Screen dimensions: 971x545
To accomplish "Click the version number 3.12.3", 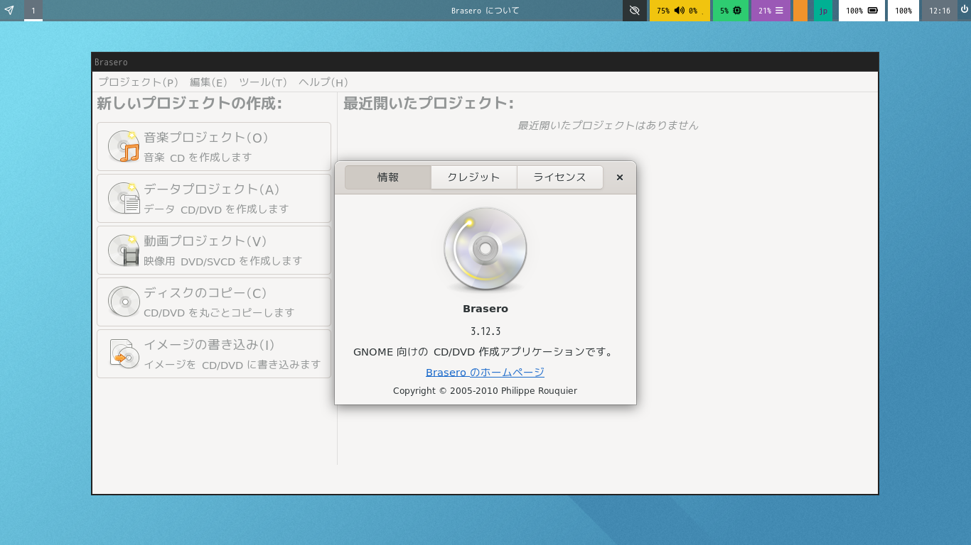I will pyautogui.click(x=485, y=331).
